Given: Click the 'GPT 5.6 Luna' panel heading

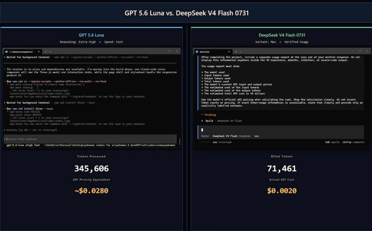Looking at the screenshot, I should [x=91, y=35].
